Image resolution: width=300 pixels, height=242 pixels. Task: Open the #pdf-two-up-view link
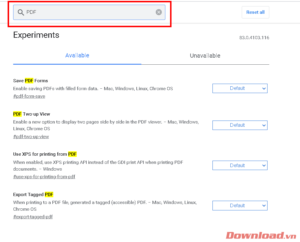[31, 137]
